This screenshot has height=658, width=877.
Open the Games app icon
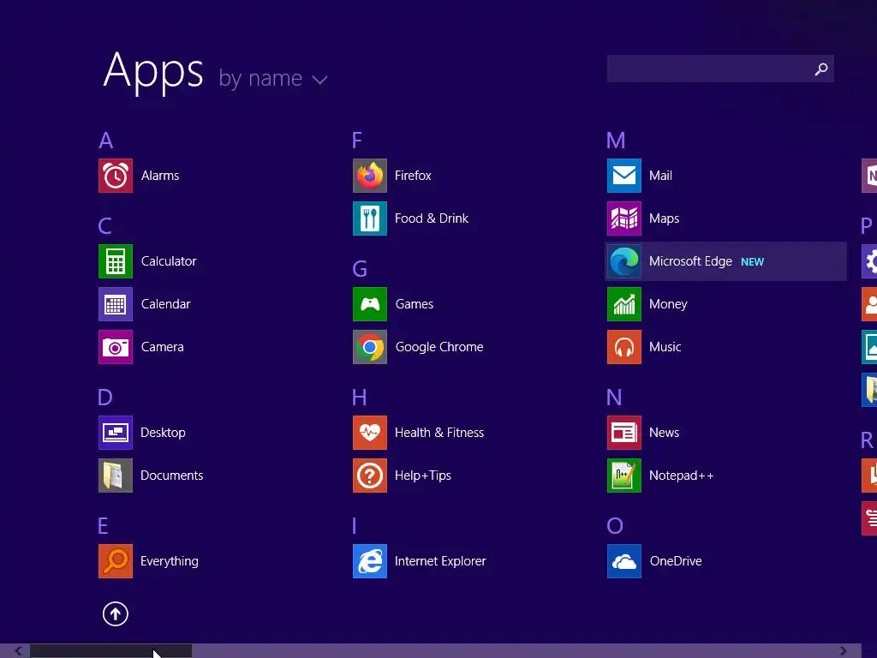click(x=370, y=304)
